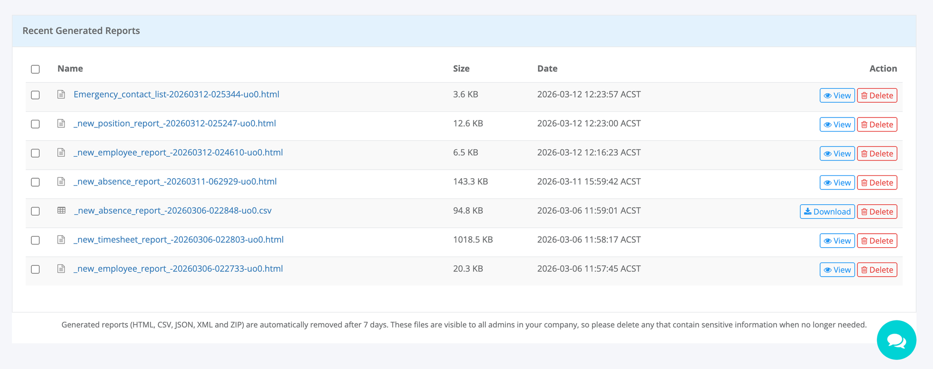Delete the 143.3 KB absence report

click(877, 183)
